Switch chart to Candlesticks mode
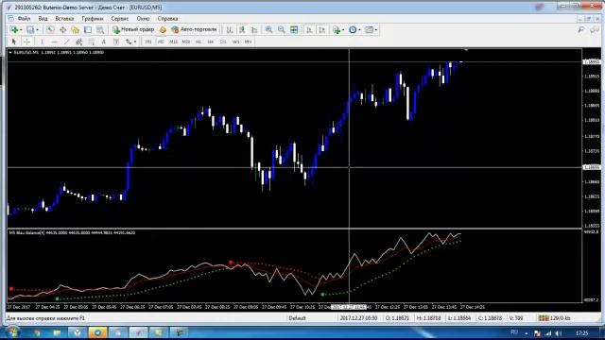The image size is (605, 340). [242, 29]
